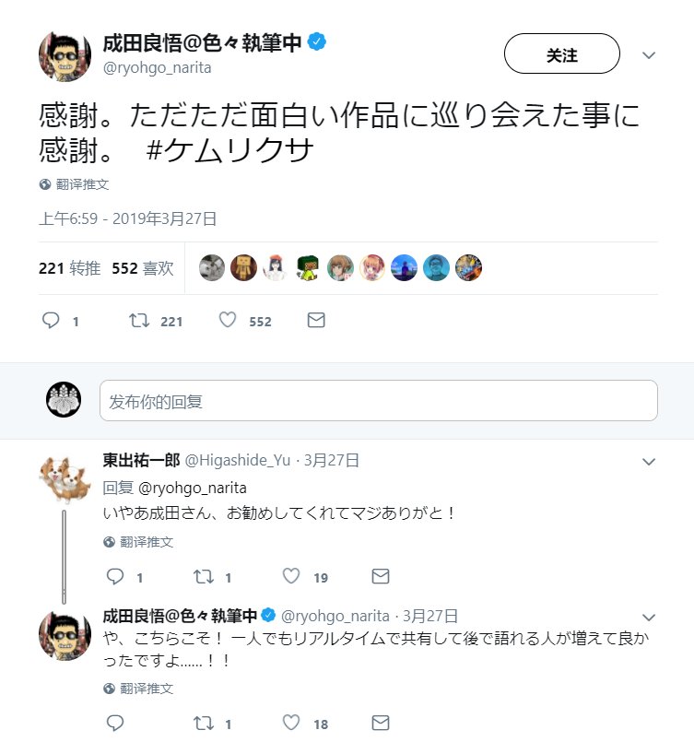Send main tweet via direct message

[315, 321]
